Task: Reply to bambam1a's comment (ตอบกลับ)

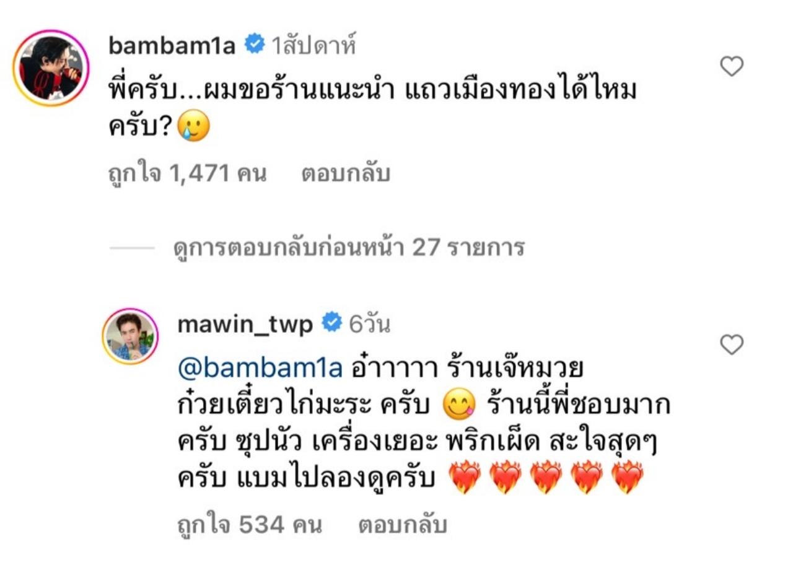Action: click(x=346, y=174)
